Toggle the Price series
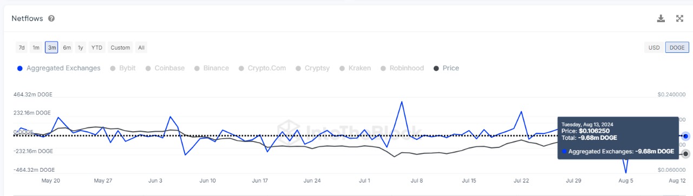This screenshot has width=693, height=196. click(446, 68)
